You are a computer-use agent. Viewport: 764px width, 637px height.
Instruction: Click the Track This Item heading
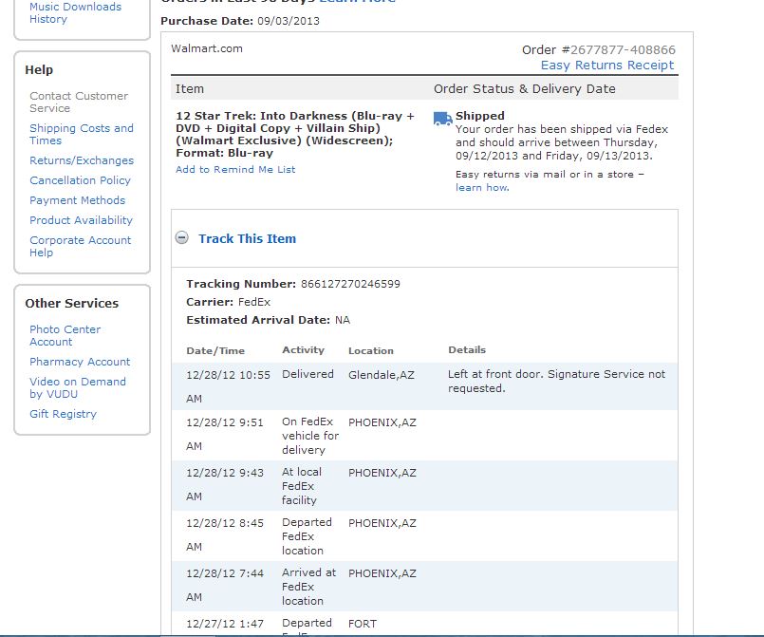247,239
